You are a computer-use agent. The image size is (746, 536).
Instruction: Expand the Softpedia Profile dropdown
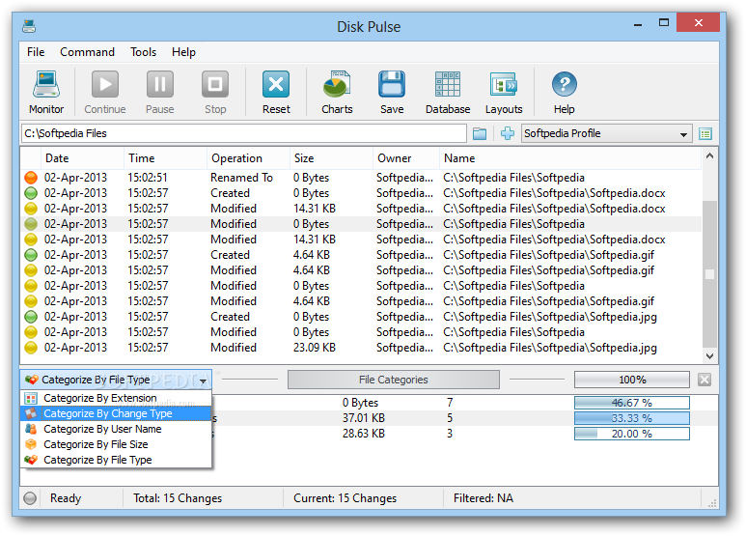pos(683,134)
